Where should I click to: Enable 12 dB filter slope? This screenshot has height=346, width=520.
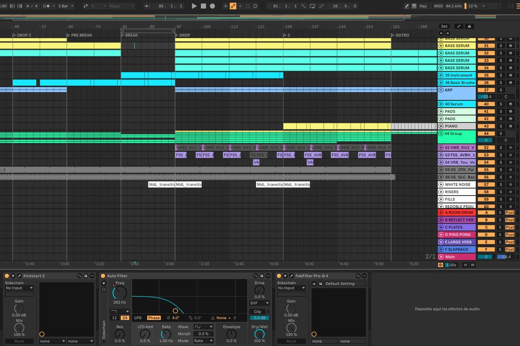(114, 318)
